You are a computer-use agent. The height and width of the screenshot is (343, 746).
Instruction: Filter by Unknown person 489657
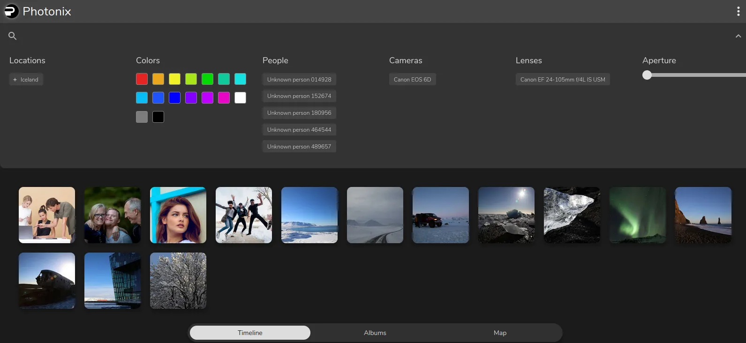[x=299, y=147]
